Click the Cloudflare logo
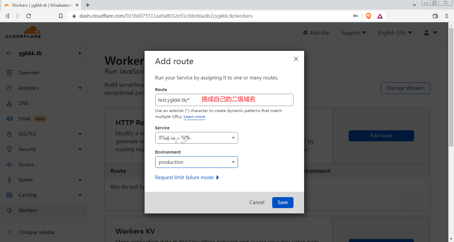This screenshot has width=454, height=242. point(23,32)
